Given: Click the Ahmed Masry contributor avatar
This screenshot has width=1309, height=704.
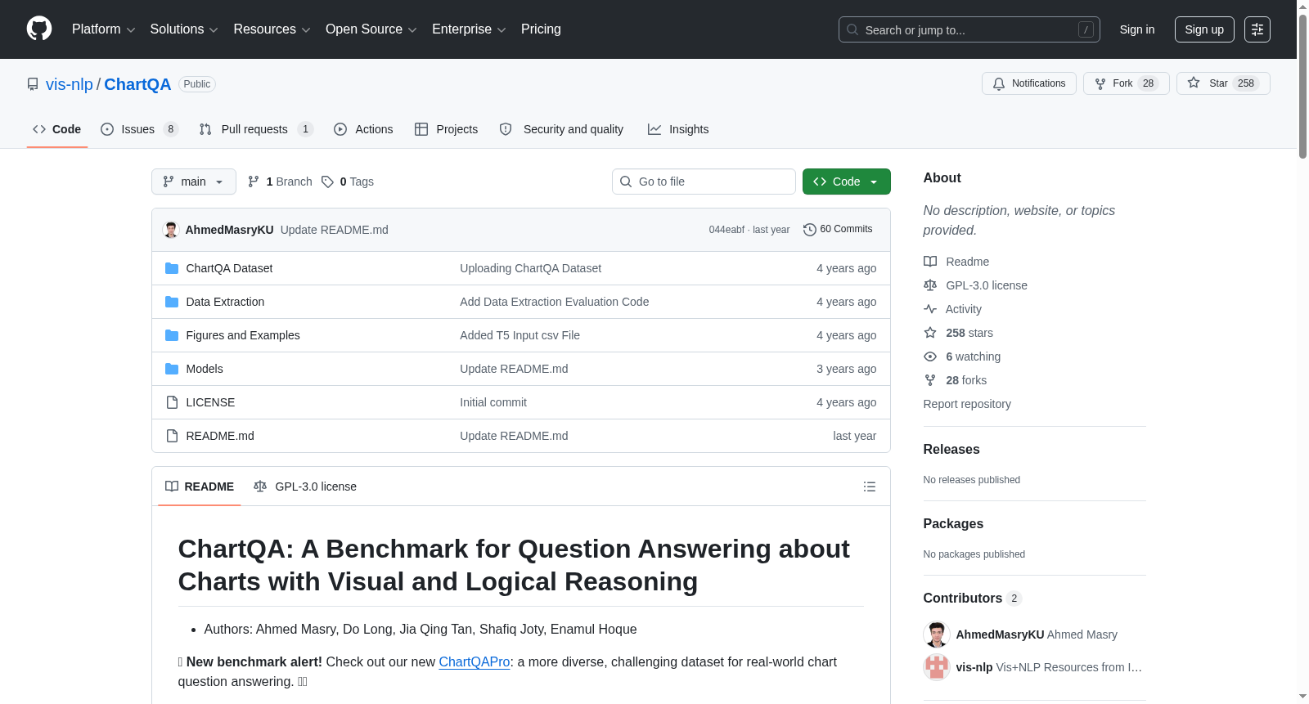Looking at the screenshot, I should (x=937, y=634).
